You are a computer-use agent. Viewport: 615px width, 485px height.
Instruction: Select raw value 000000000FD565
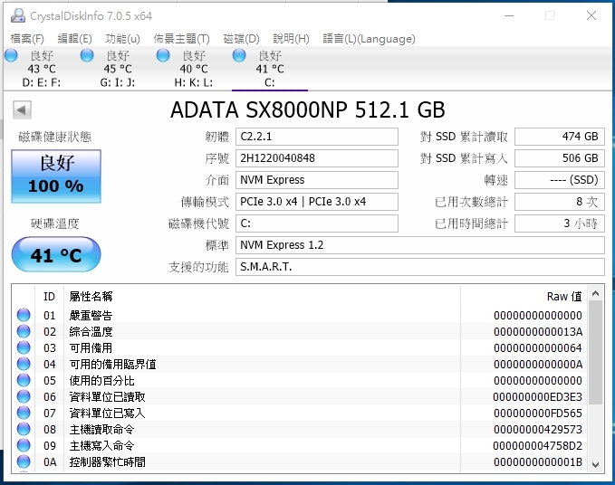click(x=538, y=413)
